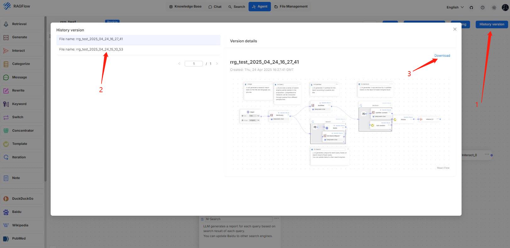Select version rrg_test_2025_04_24_15_10_53
510x248 pixels.
138,50
